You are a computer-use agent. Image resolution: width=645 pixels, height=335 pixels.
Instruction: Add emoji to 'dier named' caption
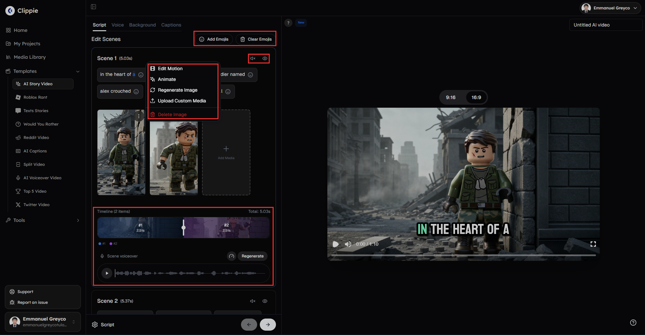[250, 75]
